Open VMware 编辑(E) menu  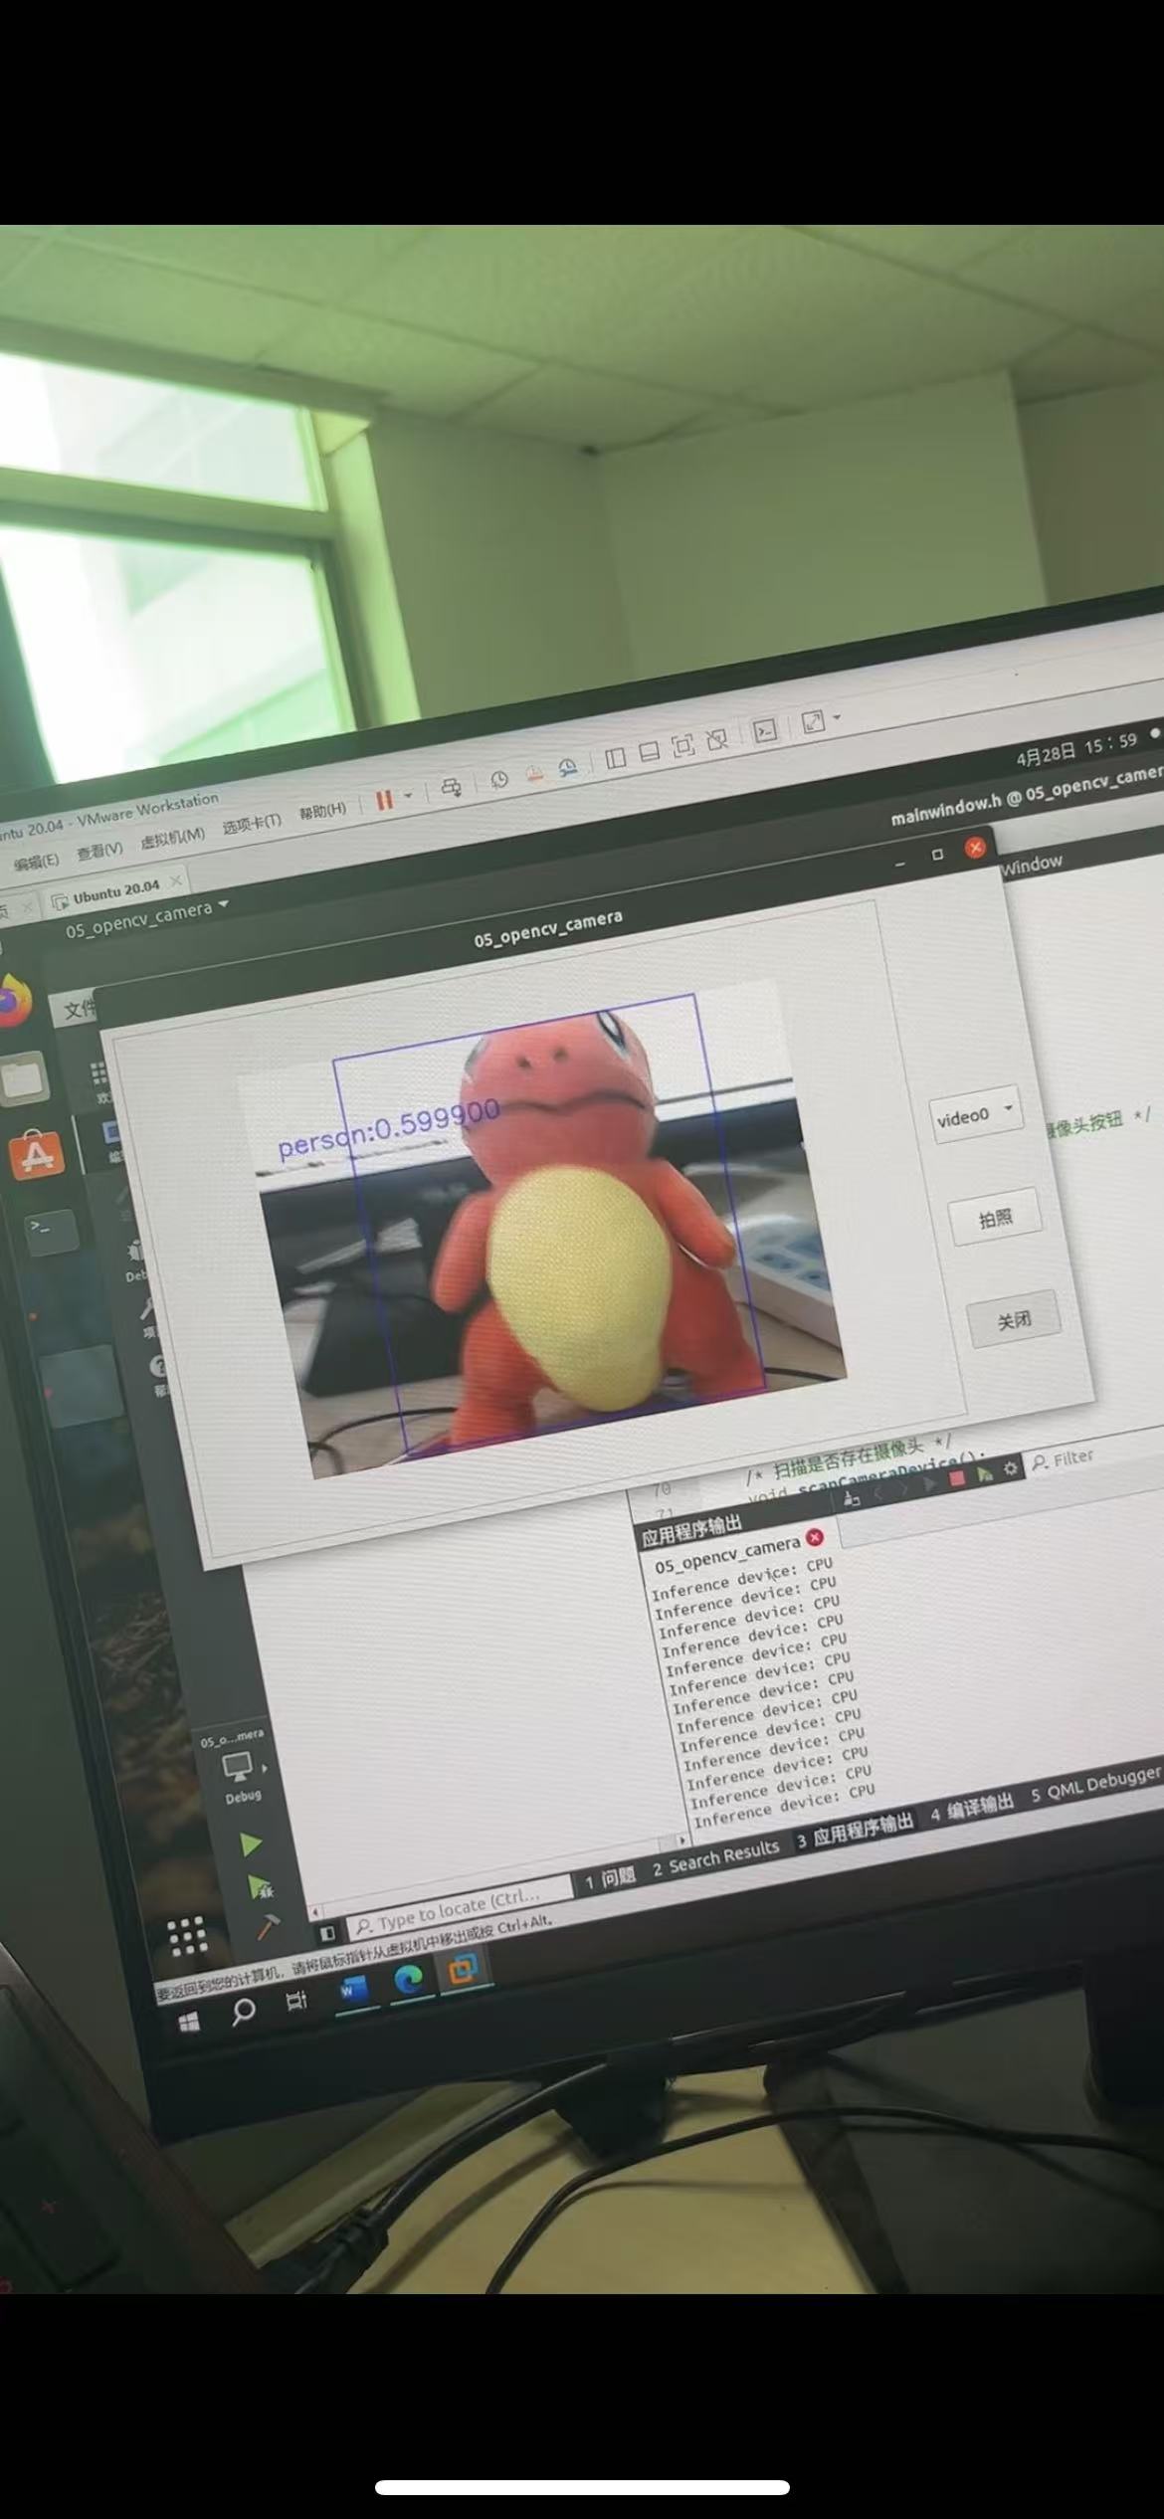point(36,862)
